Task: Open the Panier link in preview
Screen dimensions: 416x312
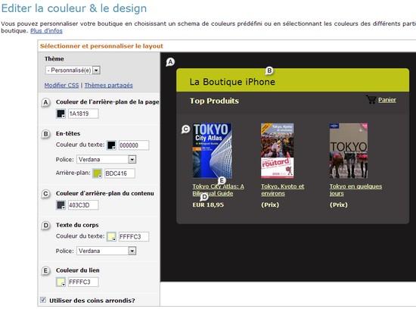Action: 387,100
